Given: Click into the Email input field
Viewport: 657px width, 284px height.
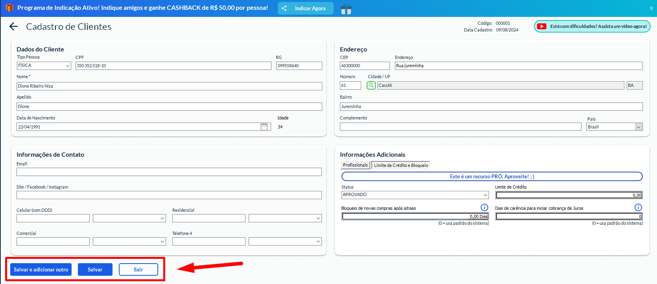Looking at the screenshot, I should pyautogui.click(x=169, y=172).
